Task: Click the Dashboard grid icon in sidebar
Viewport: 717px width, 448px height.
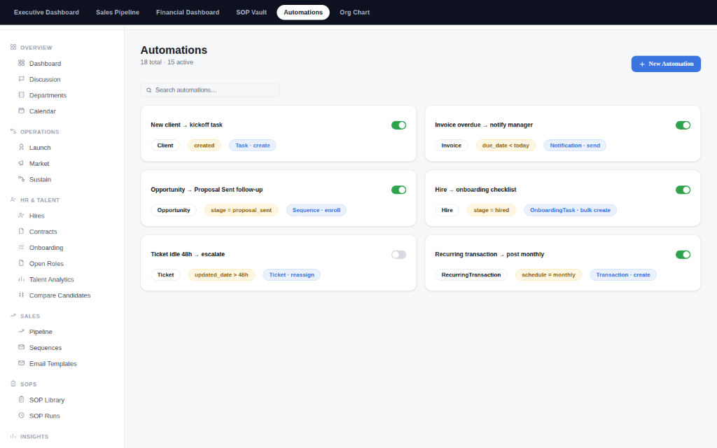Action: [x=21, y=63]
